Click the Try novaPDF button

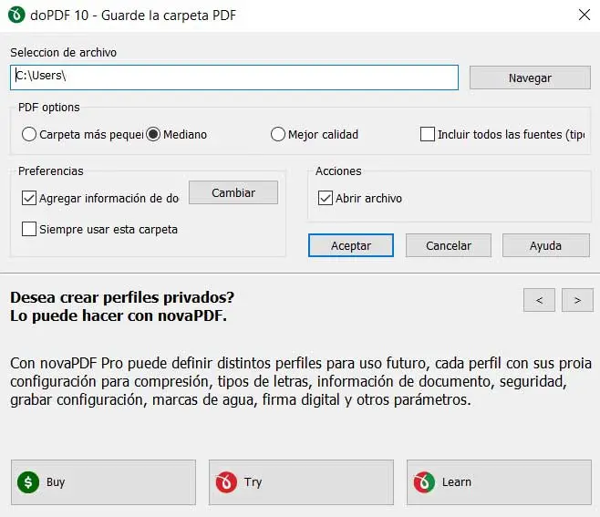[x=301, y=482]
